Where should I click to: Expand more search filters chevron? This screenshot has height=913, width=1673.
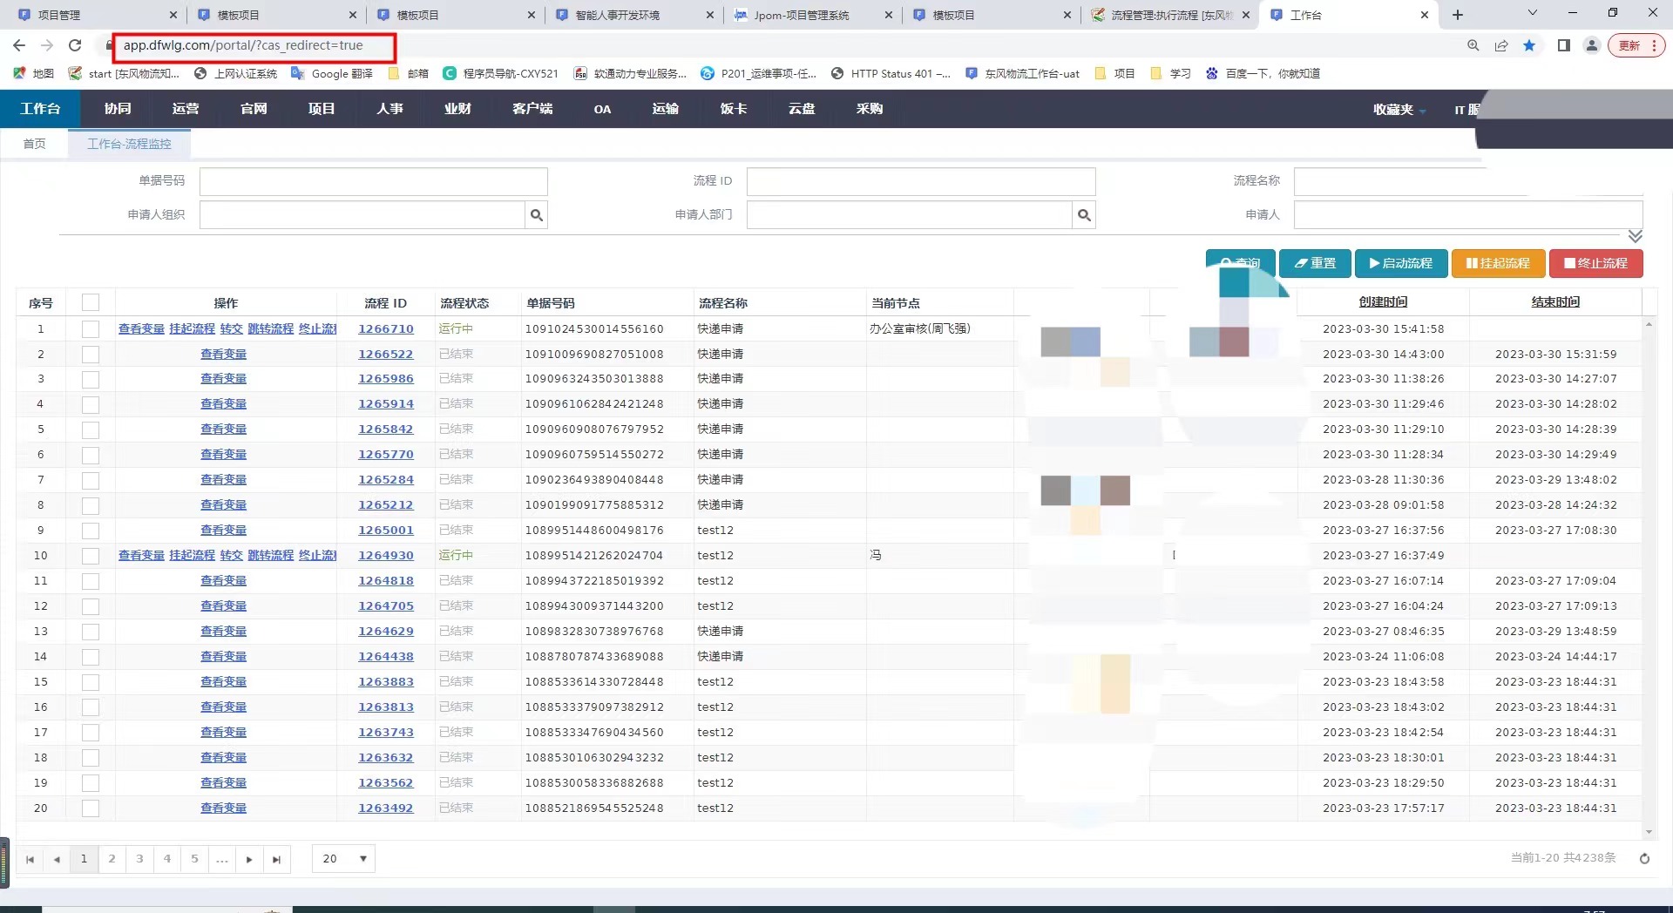tap(1636, 236)
